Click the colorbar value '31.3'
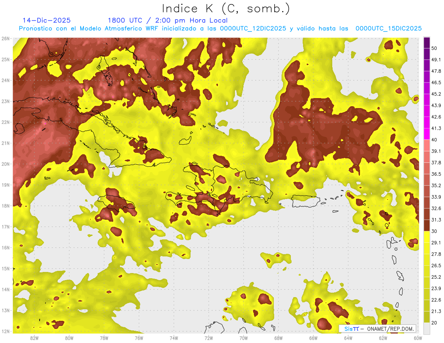The height and width of the screenshot is (343, 444). coord(436,220)
